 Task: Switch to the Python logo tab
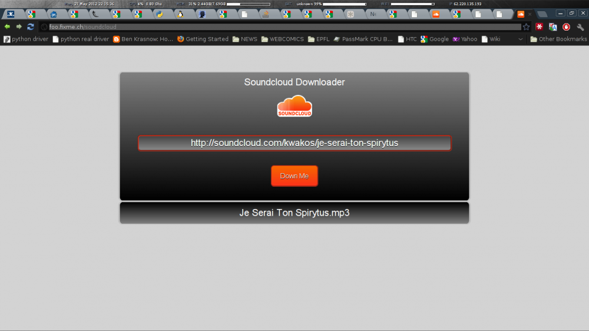coord(160,14)
